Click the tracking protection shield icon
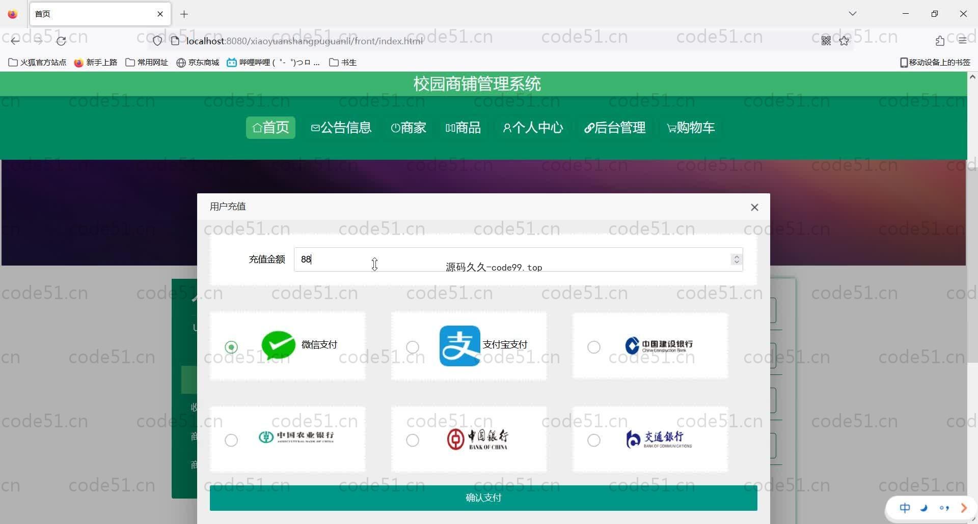Viewport: 978px width, 524px height. (x=157, y=41)
